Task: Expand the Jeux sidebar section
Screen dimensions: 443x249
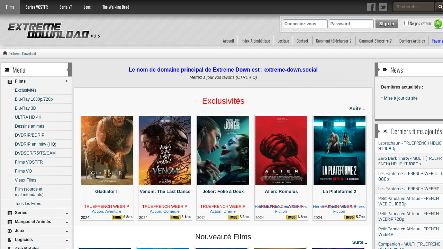Action: [67, 231]
